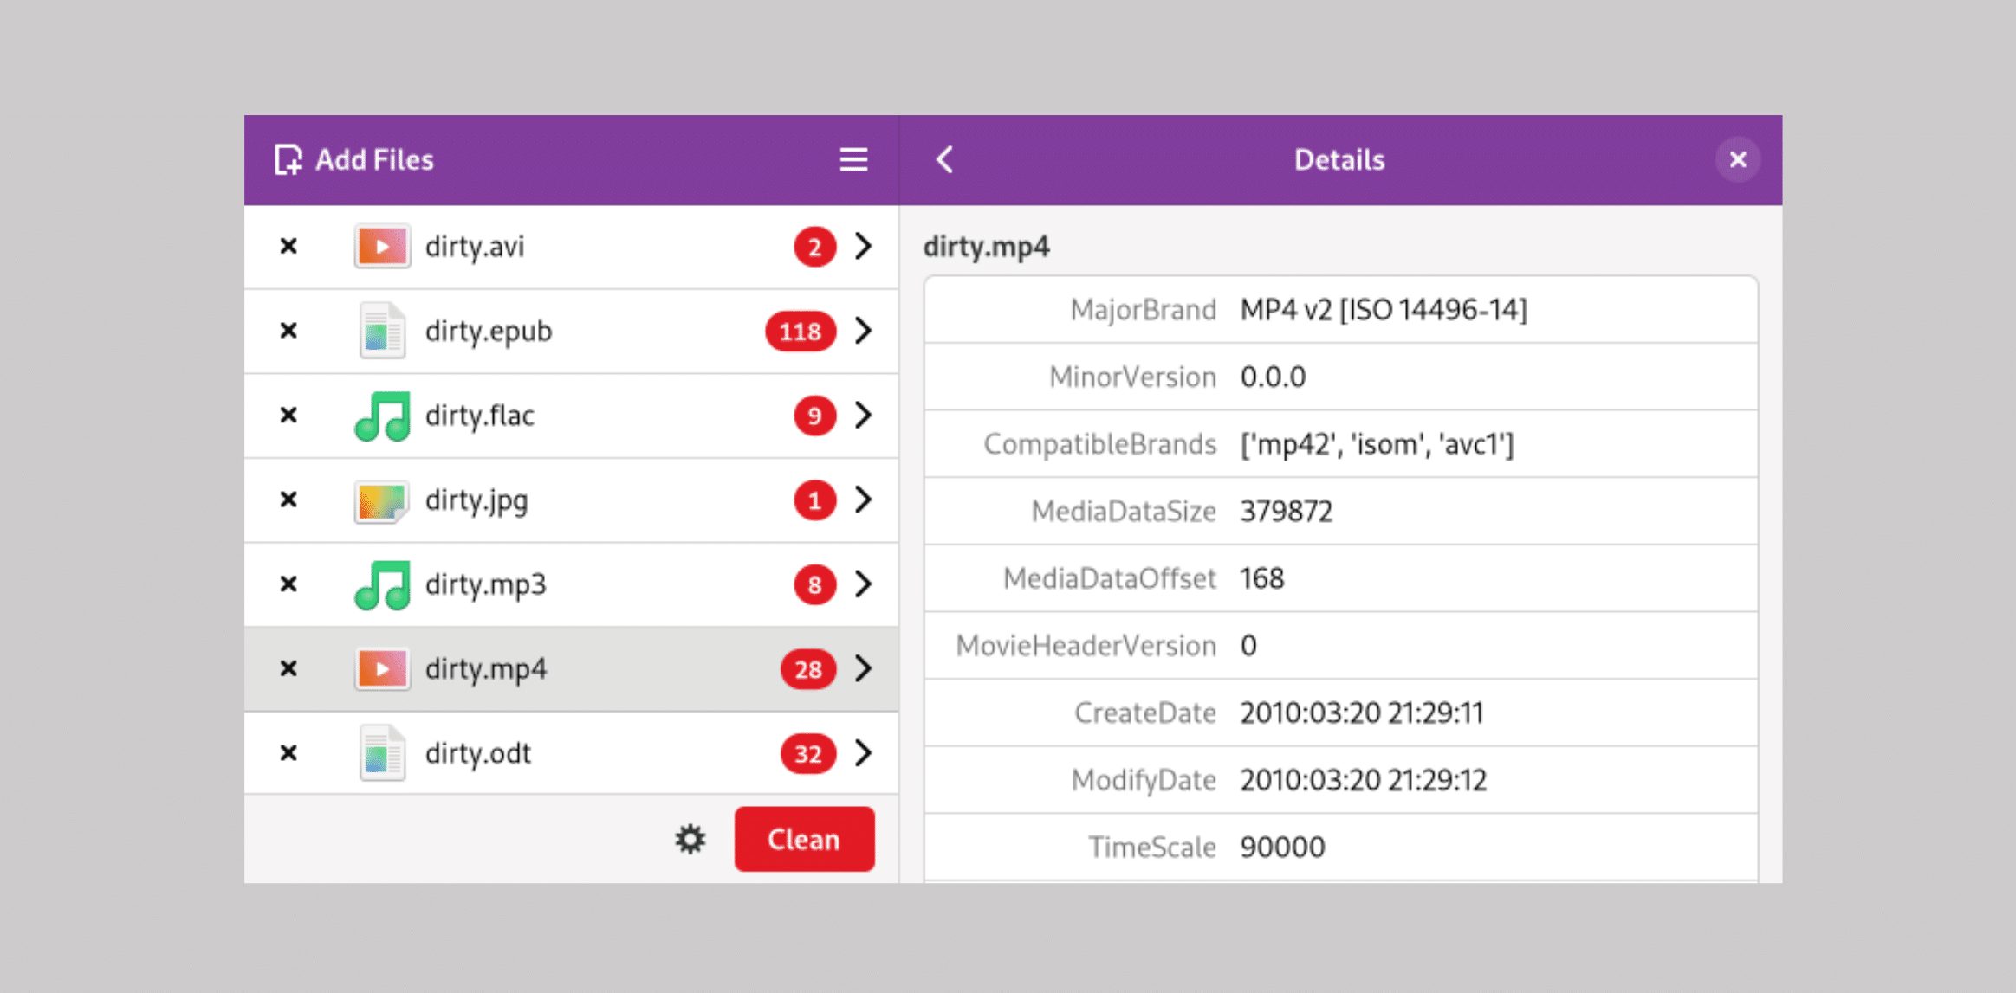Image resolution: width=2016 pixels, height=993 pixels.
Task: Click the CreateDate metadata row
Action: (1341, 713)
